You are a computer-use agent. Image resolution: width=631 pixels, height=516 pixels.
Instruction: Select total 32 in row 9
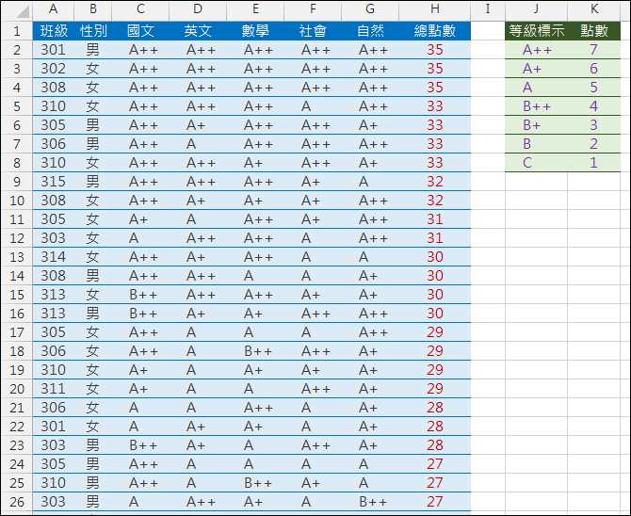(434, 182)
